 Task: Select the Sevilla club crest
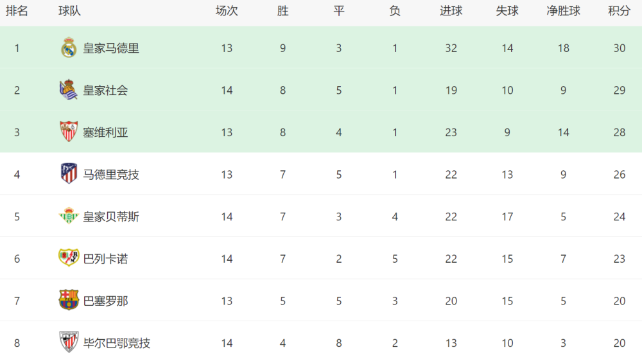coord(69,132)
